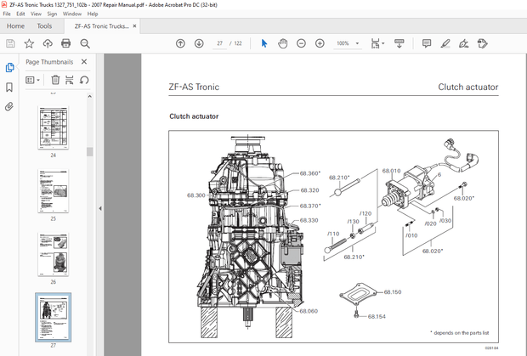The height and width of the screenshot is (356, 527).
Task: Add a comment sticky note
Action: pos(427,43)
